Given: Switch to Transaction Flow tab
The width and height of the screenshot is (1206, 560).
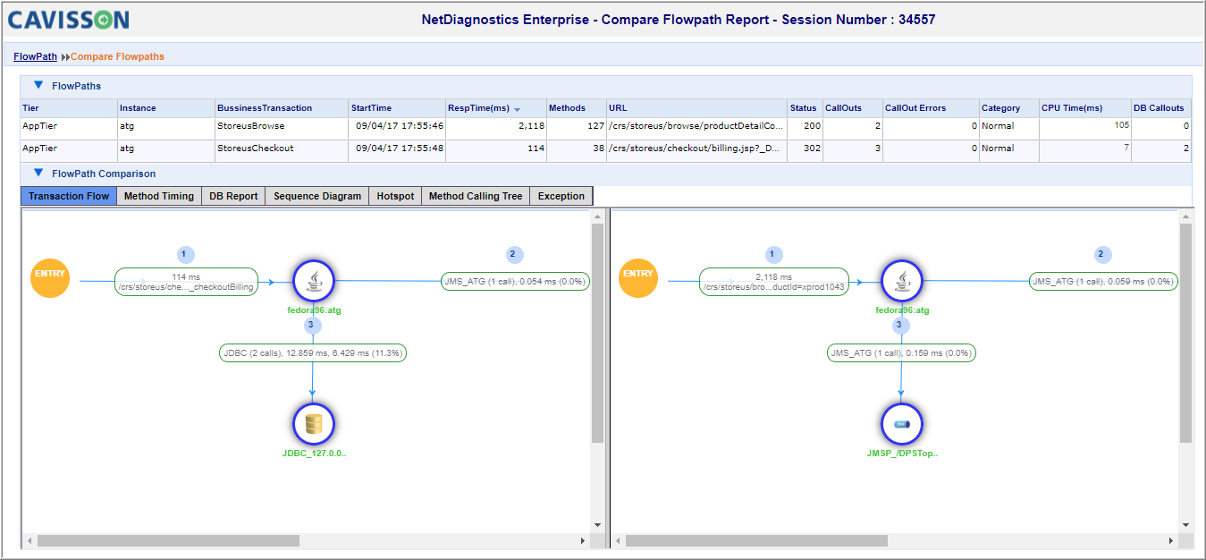Looking at the screenshot, I should [69, 196].
